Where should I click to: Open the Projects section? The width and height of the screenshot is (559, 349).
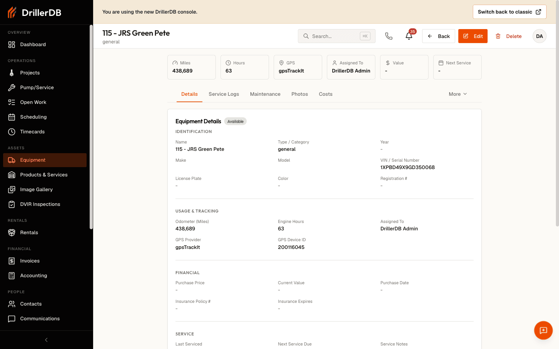pyautogui.click(x=45, y=73)
